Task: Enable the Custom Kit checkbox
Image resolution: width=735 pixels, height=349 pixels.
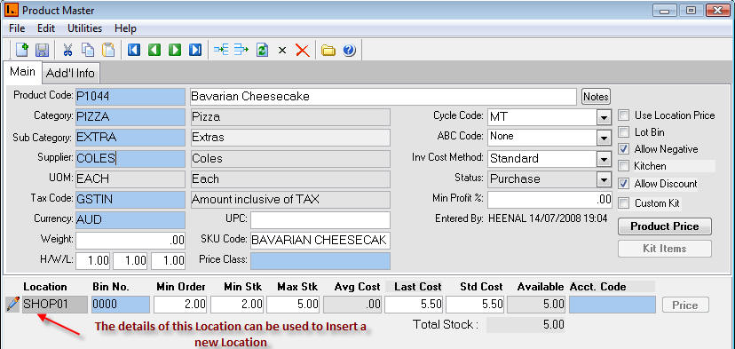Action: [623, 203]
